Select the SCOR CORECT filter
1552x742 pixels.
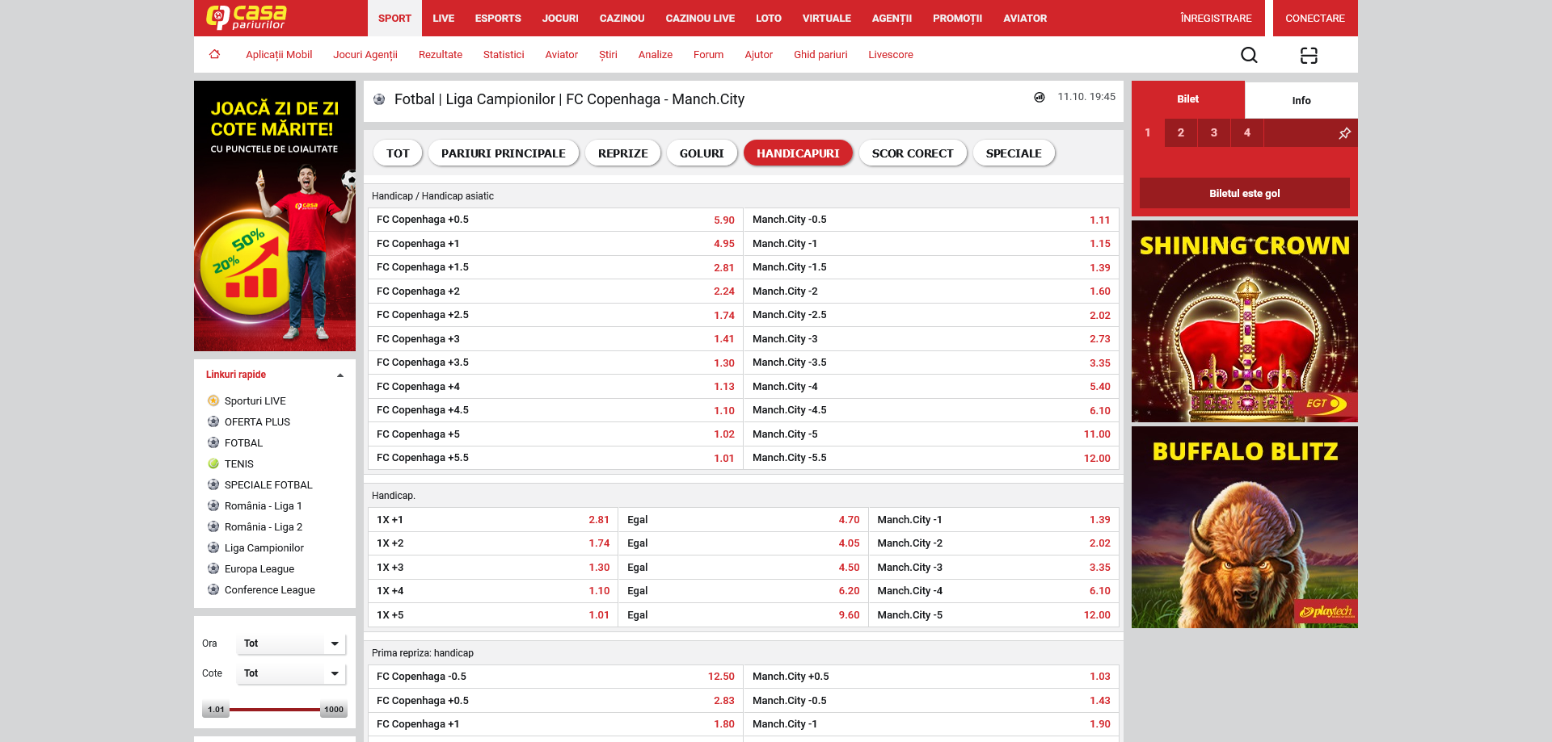point(913,153)
